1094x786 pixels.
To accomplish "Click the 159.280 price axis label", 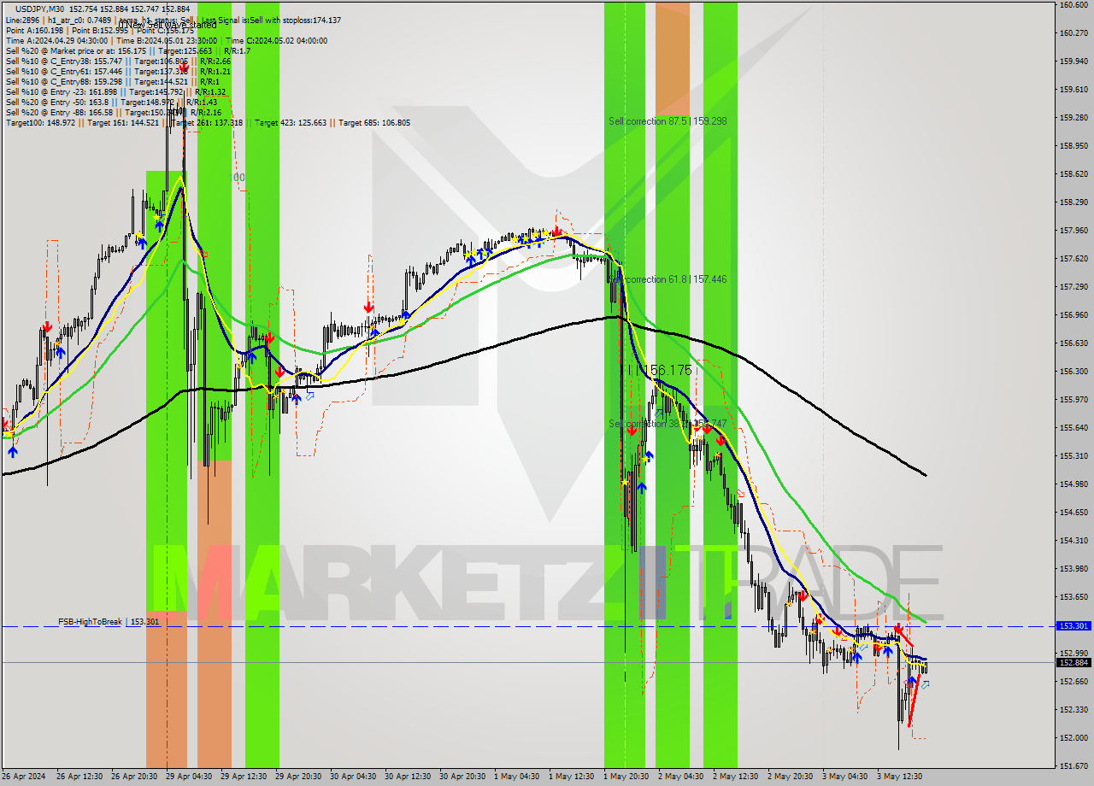I will tap(1073, 117).
